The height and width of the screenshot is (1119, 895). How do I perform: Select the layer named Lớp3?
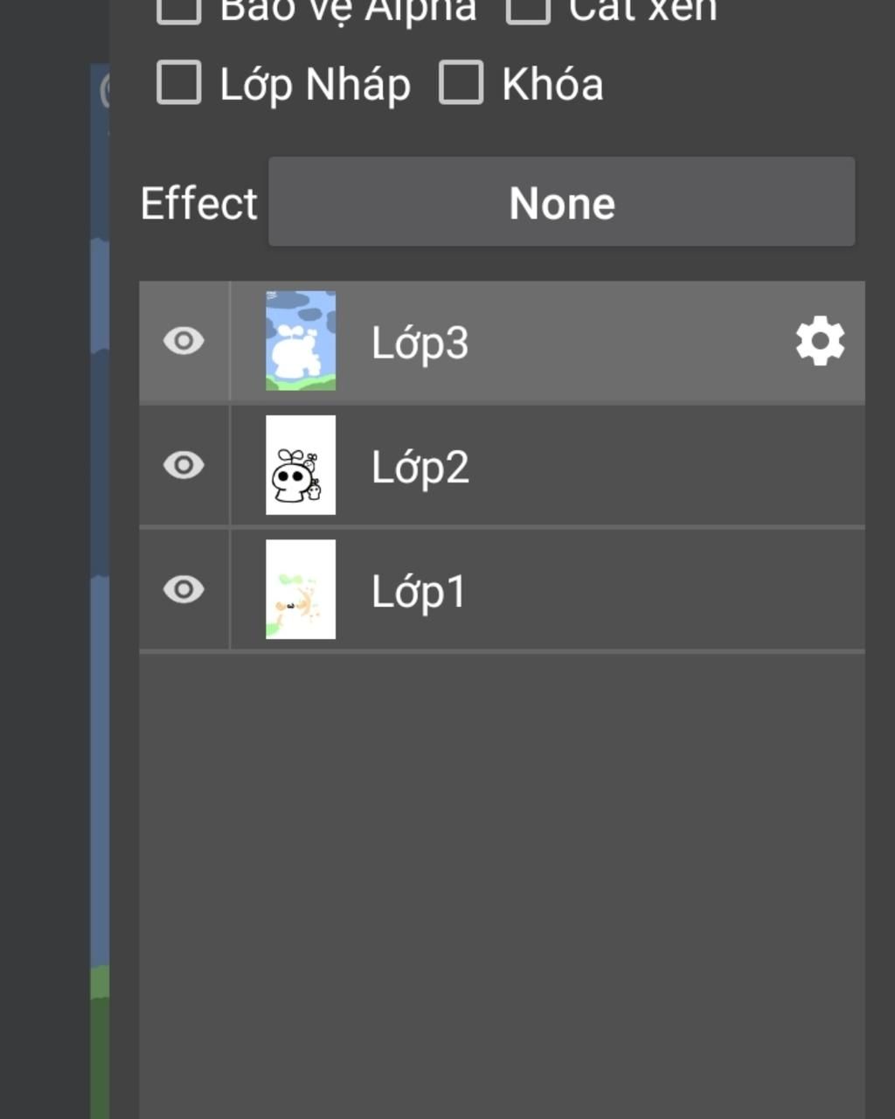click(420, 343)
